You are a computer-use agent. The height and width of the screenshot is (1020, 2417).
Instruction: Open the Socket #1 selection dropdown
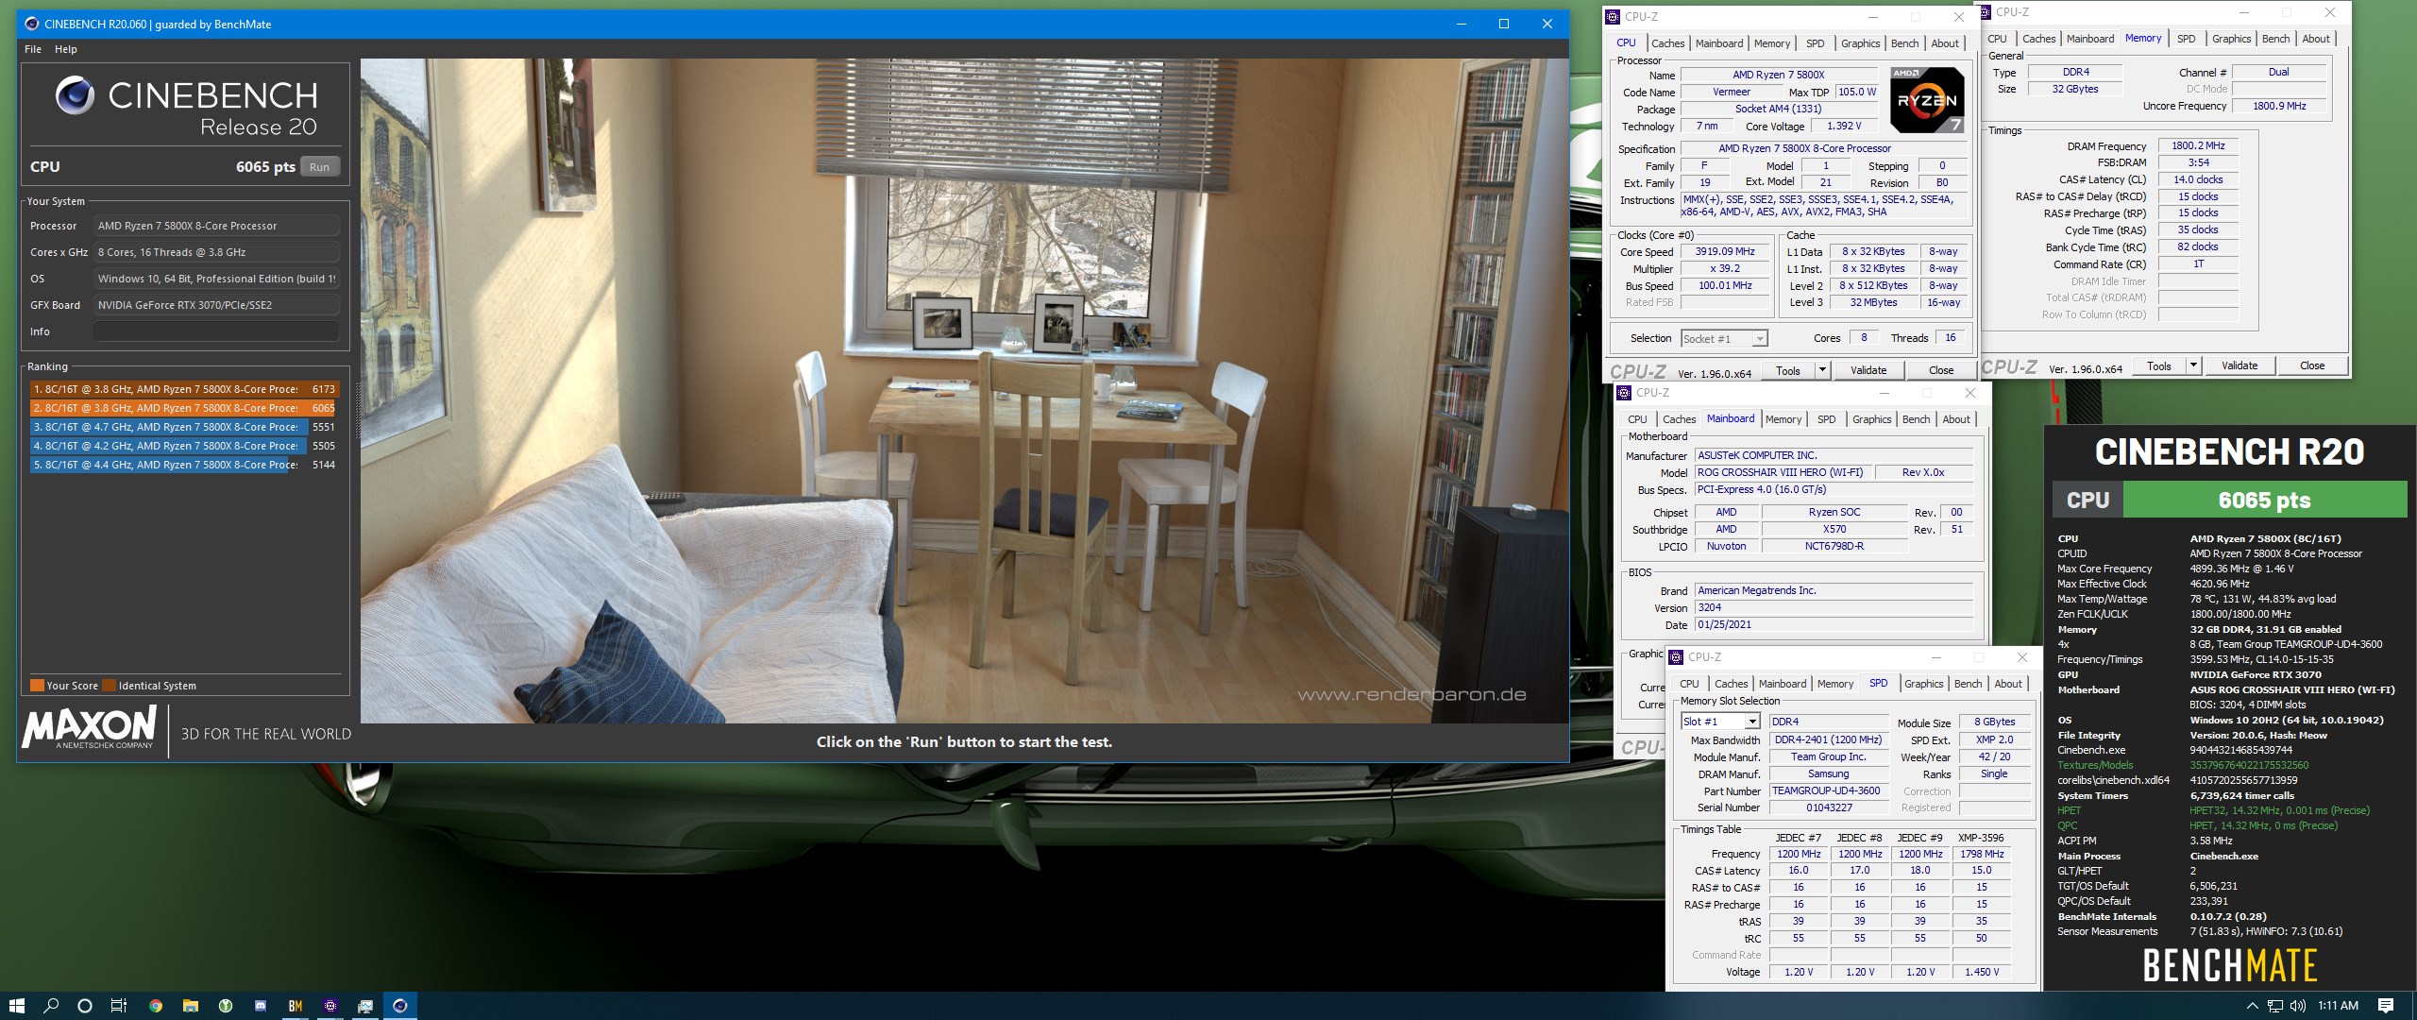point(1724,338)
